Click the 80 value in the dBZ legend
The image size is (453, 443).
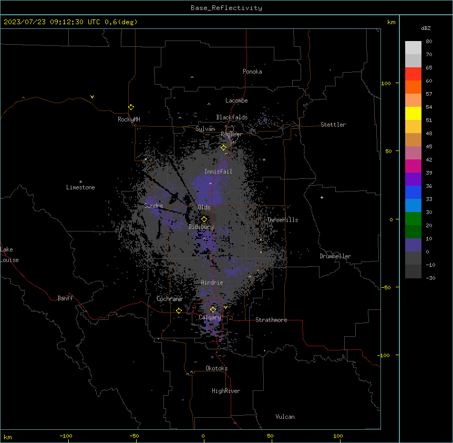tap(429, 42)
